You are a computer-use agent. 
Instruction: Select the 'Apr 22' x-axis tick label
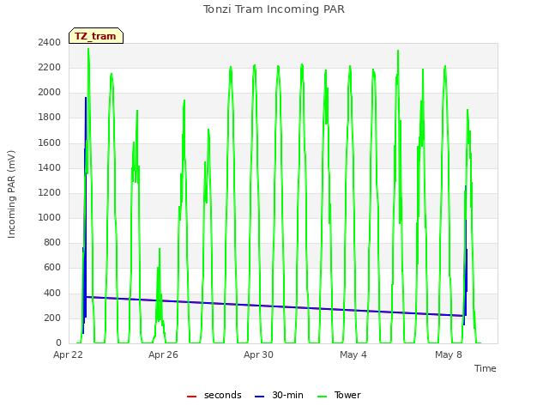click(x=68, y=354)
